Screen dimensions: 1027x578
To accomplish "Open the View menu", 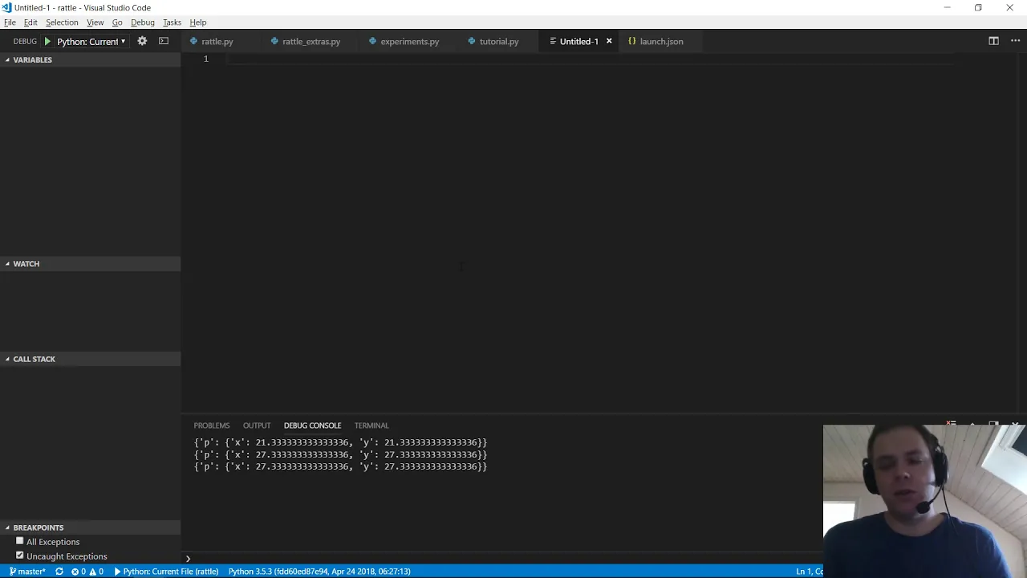I will pyautogui.click(x=95, y=22).
